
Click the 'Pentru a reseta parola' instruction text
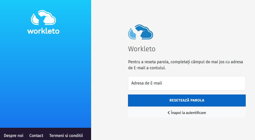(185, 65)
